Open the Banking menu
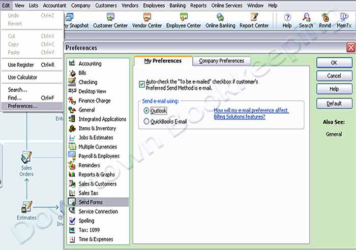Image resolution: width=356 pixels, height=250 pixels. [177, 6]
